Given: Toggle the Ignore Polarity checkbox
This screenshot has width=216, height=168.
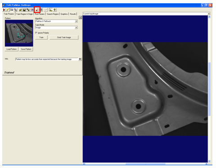Looking at the screenshot, I should pos(36,33).
